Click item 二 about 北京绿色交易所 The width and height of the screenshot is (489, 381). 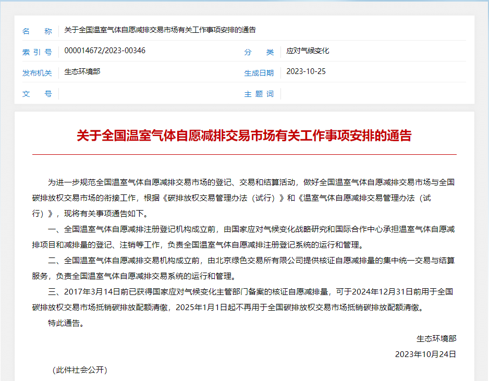click(x=244, y=268)
